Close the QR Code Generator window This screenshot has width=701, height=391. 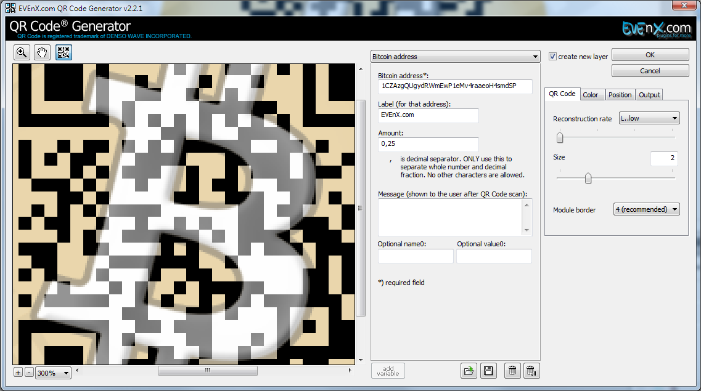pos(684,5)
